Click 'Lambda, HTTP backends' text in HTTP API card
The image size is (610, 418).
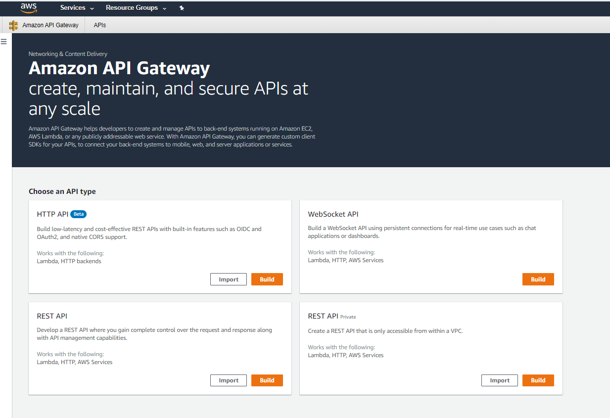point(69,261)
